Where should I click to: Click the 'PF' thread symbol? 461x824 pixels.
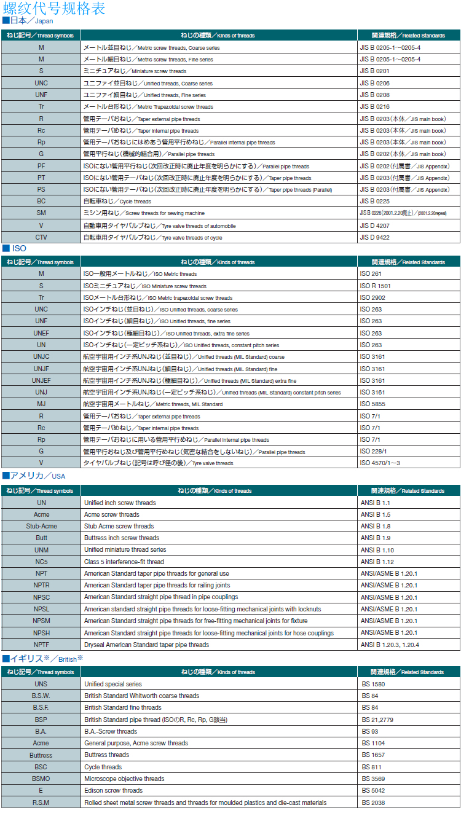41,166
